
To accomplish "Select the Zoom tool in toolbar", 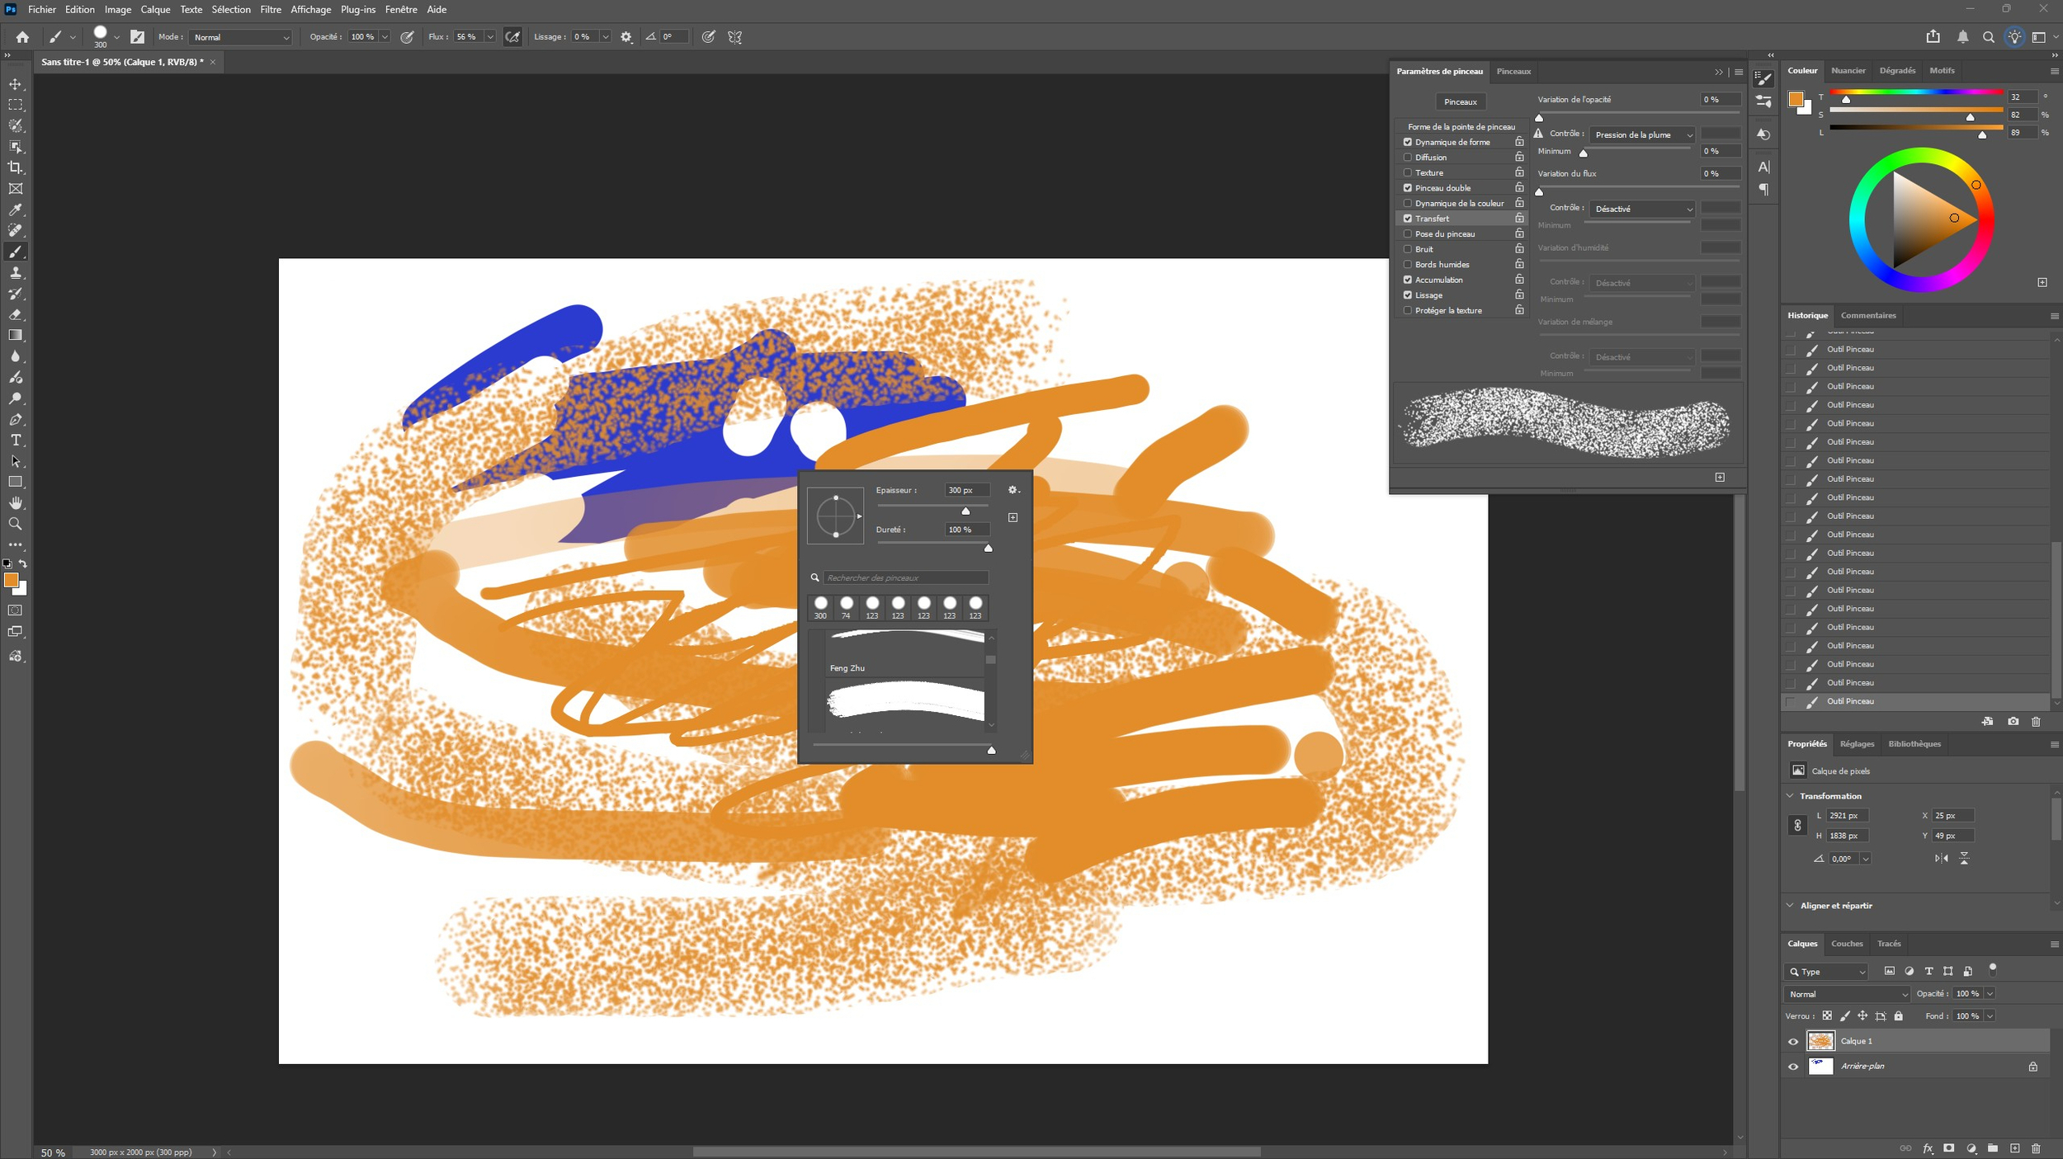I will 16,524.
